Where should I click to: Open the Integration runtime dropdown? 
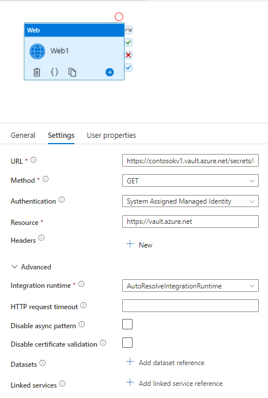tap(190, 286)
